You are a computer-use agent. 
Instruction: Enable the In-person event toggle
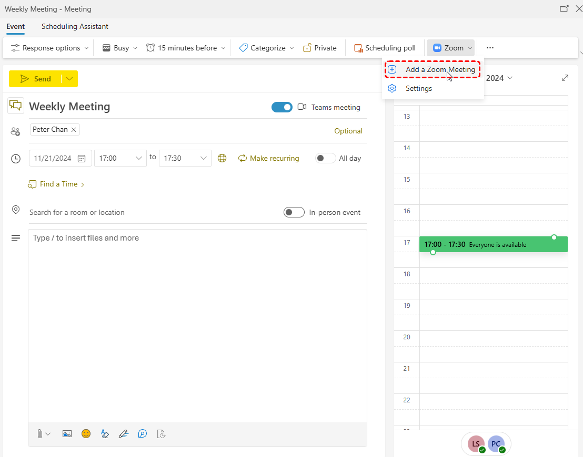pyautogui.click(x=294, y=212)
